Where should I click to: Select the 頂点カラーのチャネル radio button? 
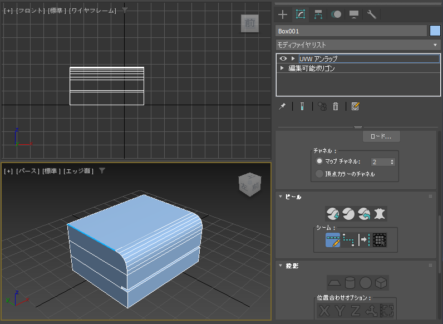click(x=319, y=174)
